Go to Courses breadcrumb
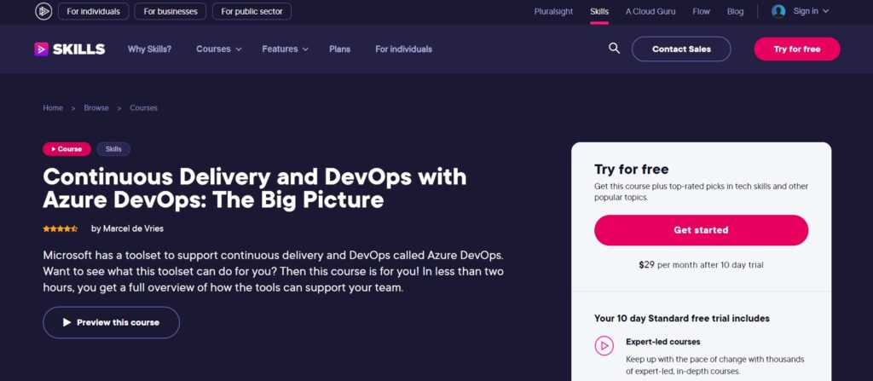This screenshot has height=381, width=873. point(143,108)
